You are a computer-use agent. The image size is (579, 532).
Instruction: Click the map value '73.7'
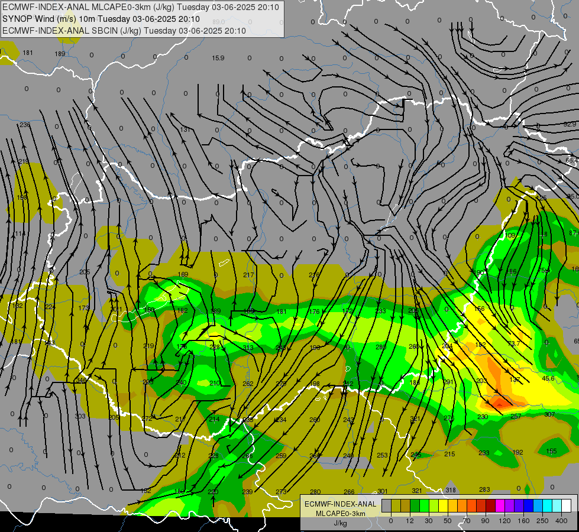[x=514, y=343]
